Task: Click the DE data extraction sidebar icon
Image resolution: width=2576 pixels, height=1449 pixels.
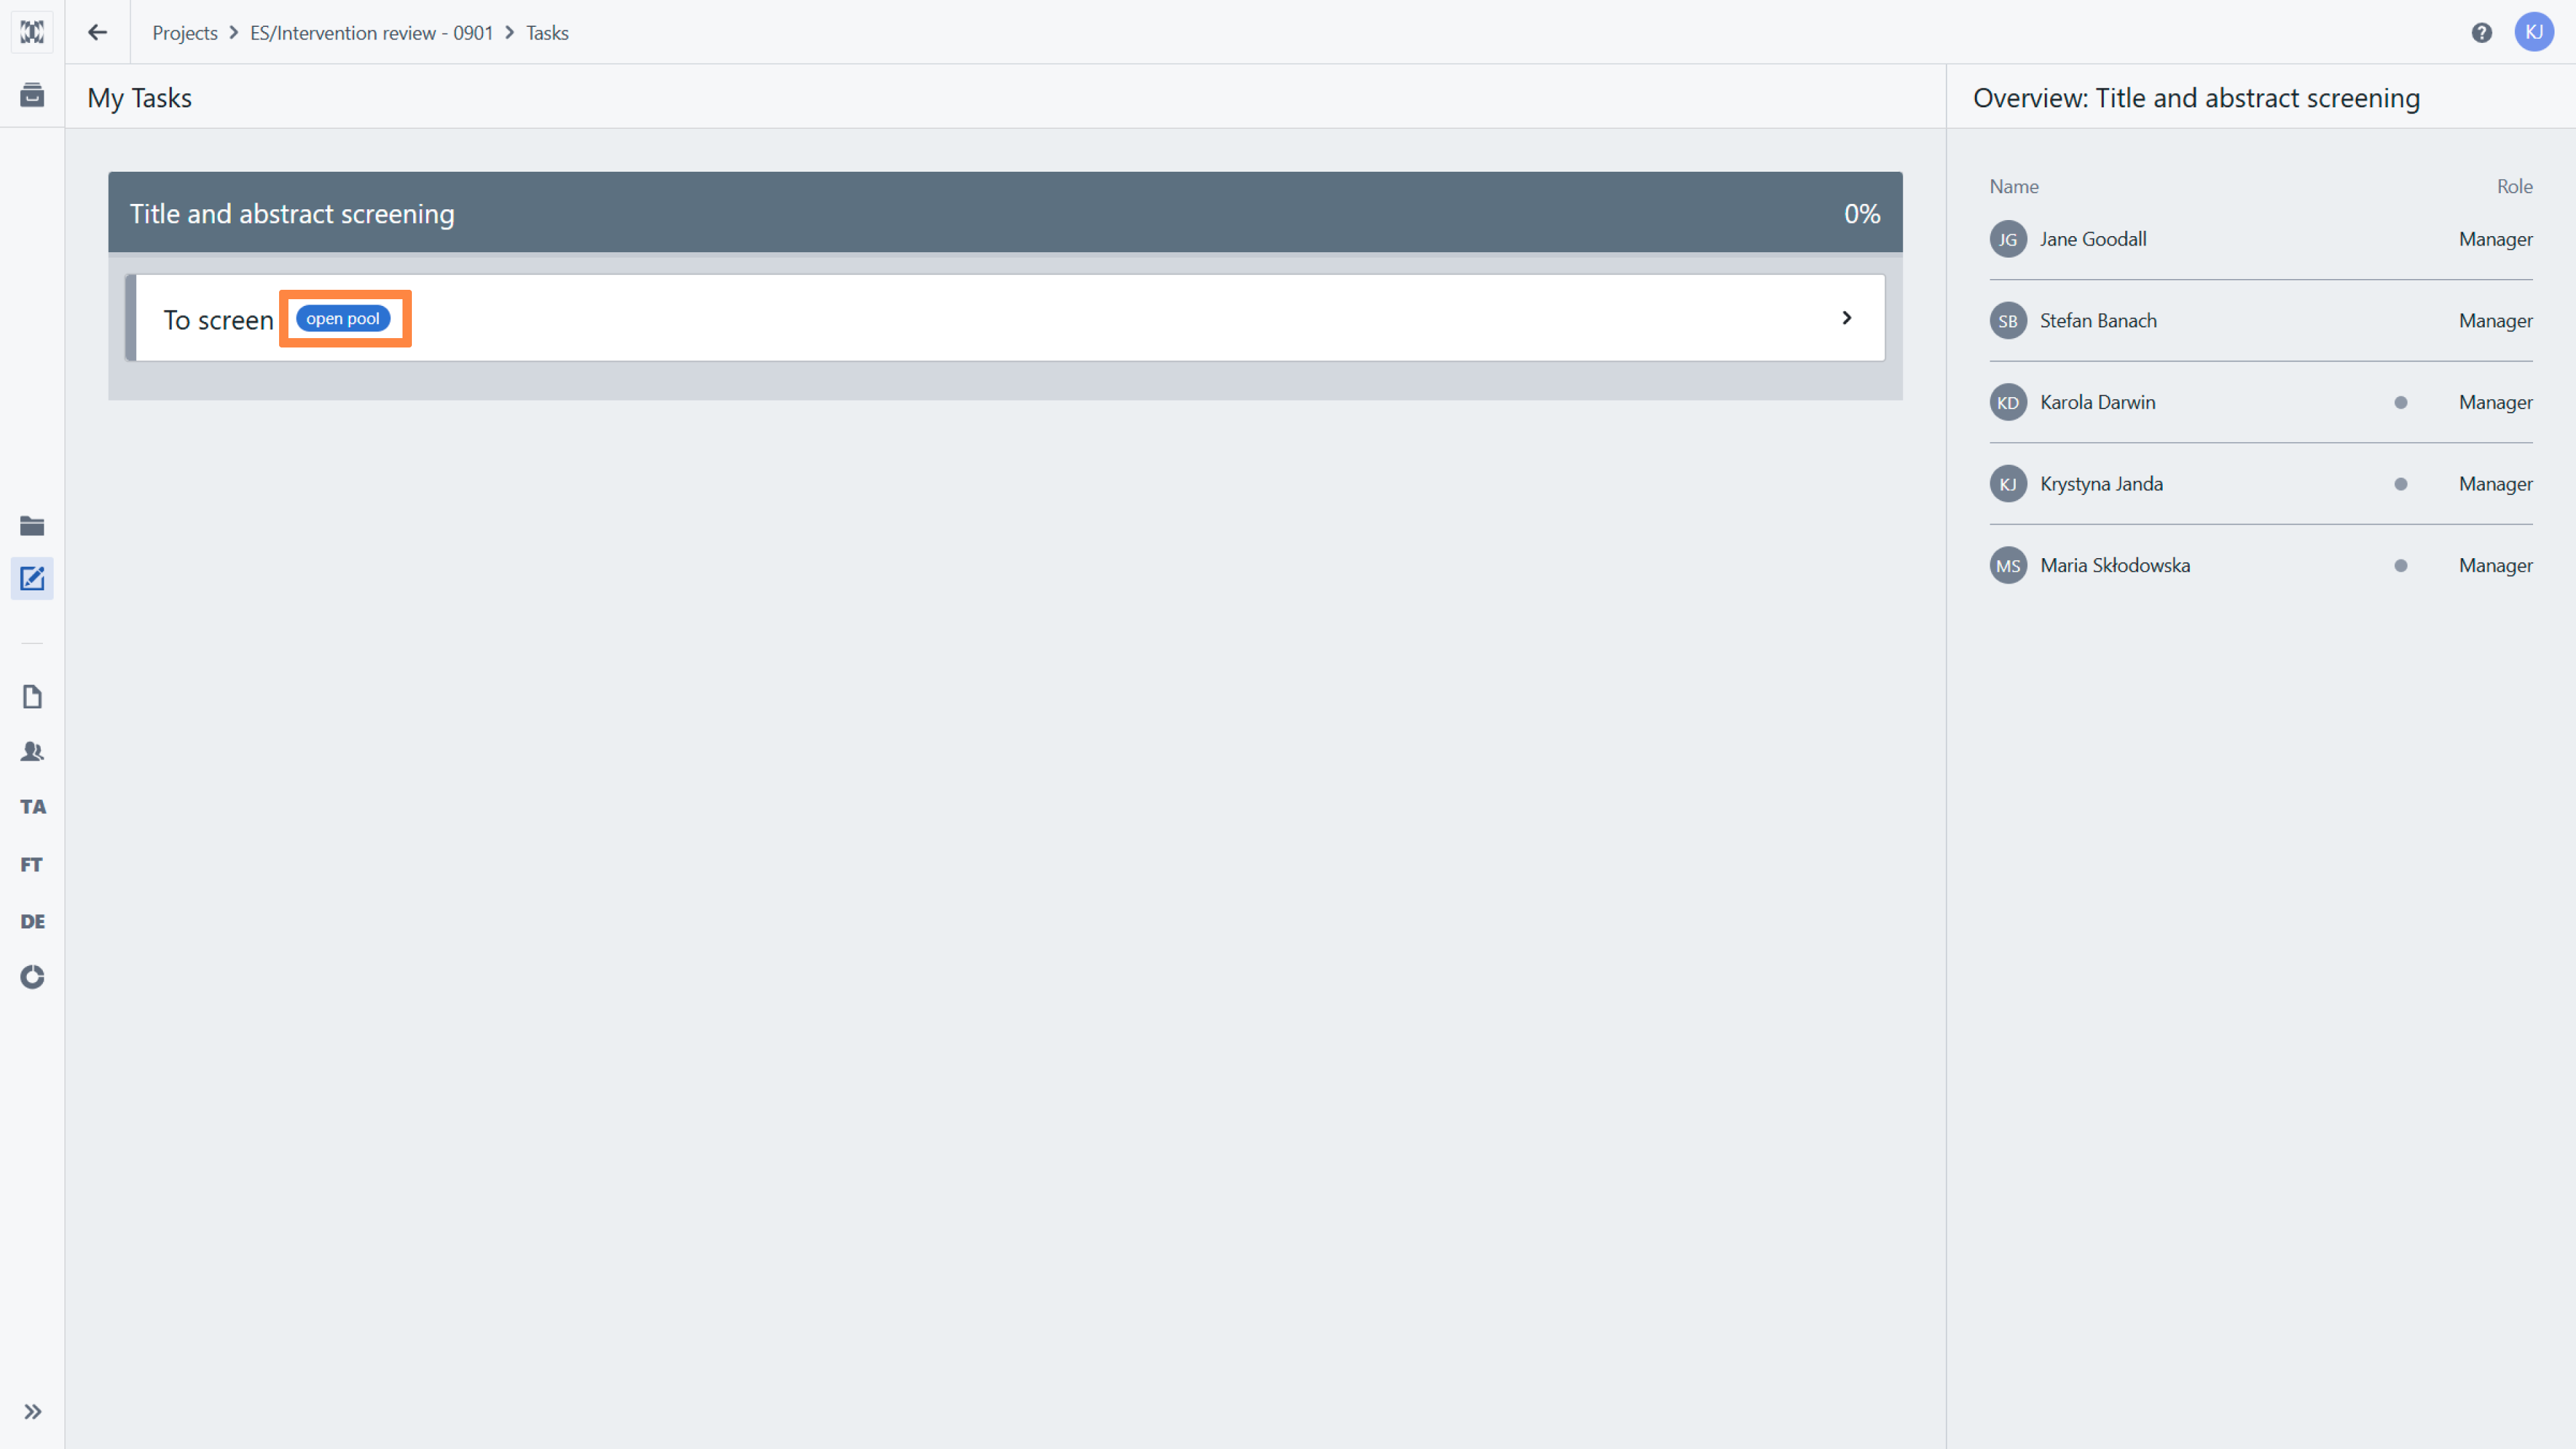Action: coord(31,921)
